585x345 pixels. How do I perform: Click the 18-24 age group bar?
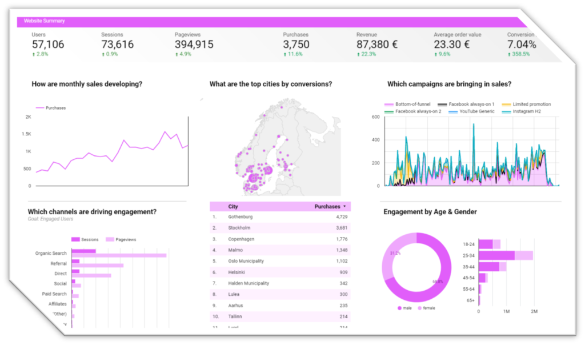pos(490,244)
